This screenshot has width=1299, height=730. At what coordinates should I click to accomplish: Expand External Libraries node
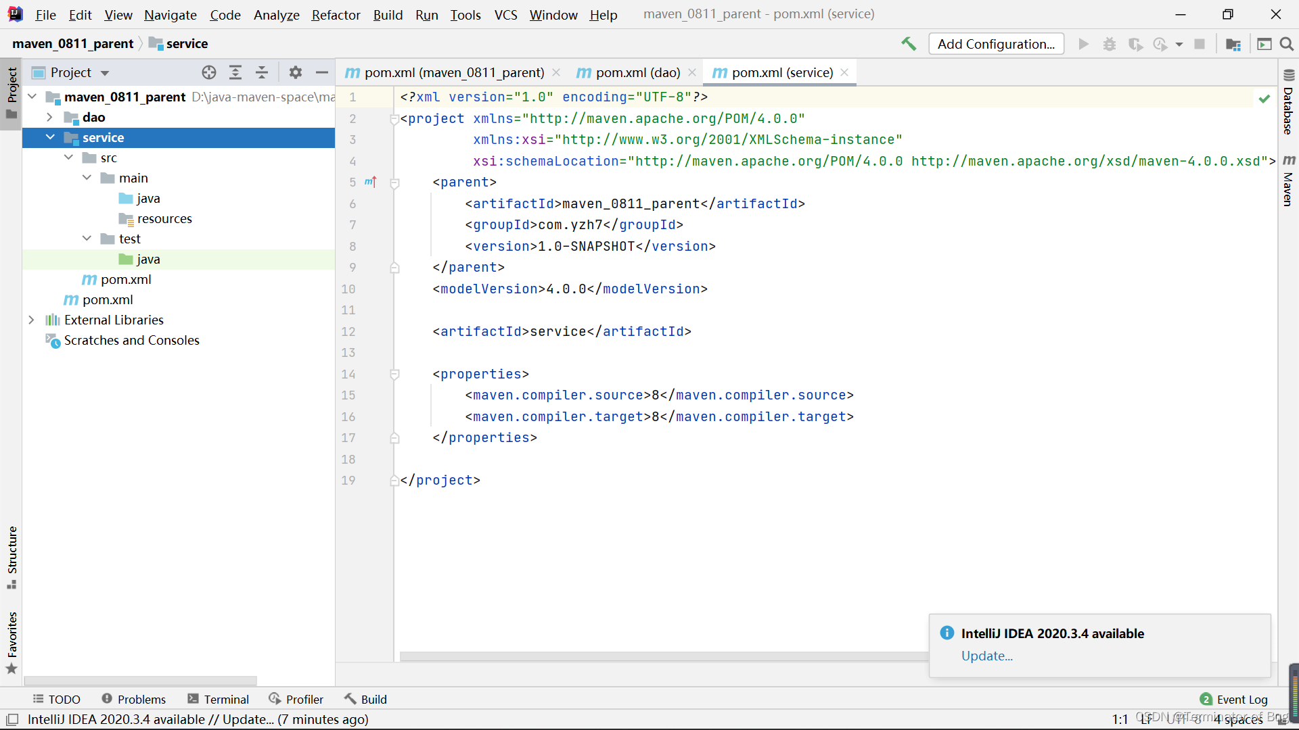[x=31, y=320]
